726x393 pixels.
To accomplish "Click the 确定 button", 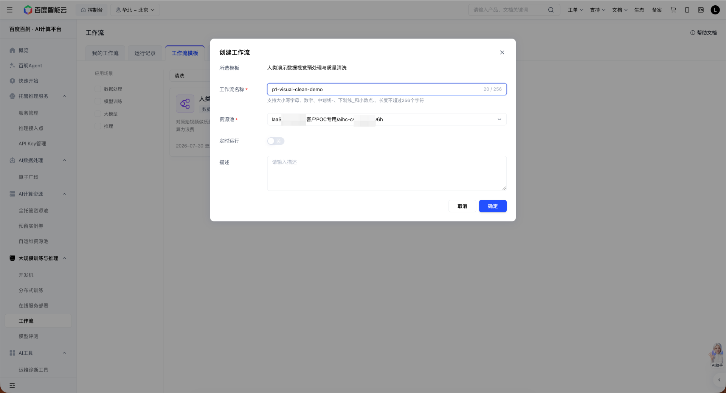I will pyautogui.click(x=493, y=206).
